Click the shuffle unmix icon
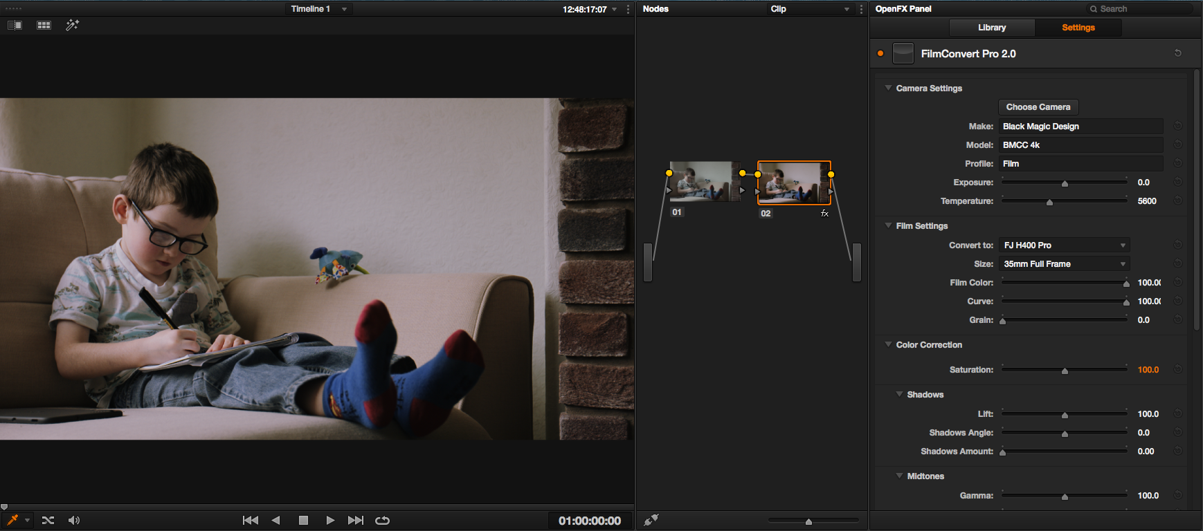This screenshot has width=1203, height=531. click(x=48, y=520)
